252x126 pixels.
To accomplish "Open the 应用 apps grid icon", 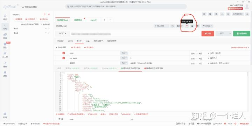I will (x=5, y=115).
